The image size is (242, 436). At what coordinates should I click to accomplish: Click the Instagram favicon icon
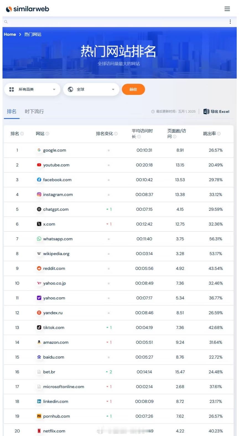39,194
